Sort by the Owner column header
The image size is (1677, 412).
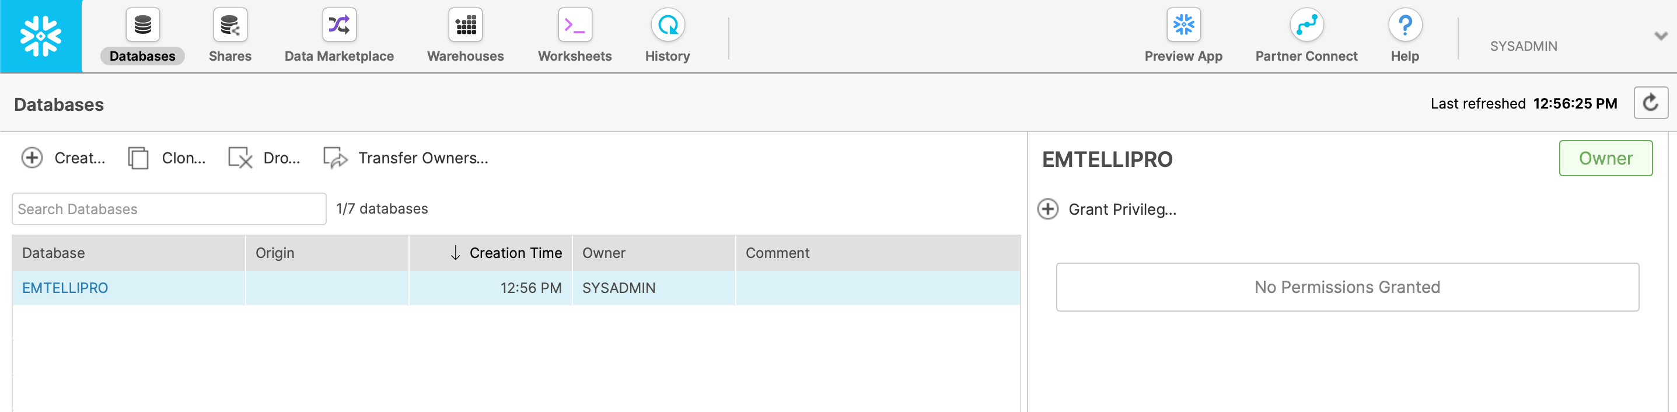pos(654,253)
